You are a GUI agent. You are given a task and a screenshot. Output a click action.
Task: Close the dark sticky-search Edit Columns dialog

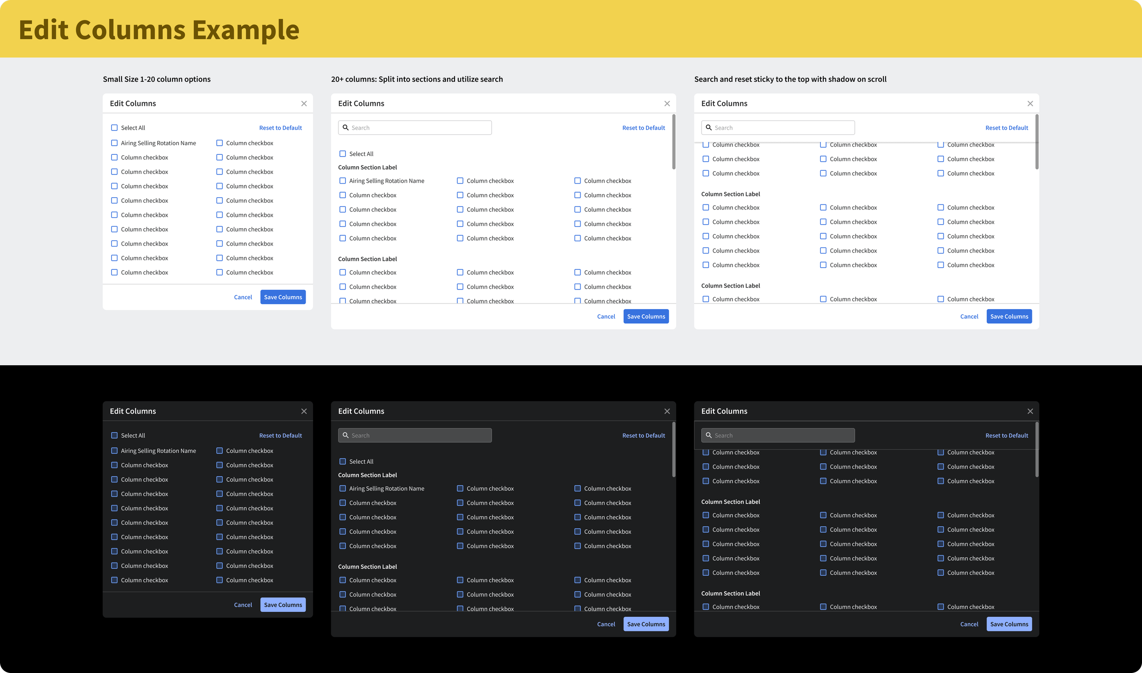(1030, 411)
